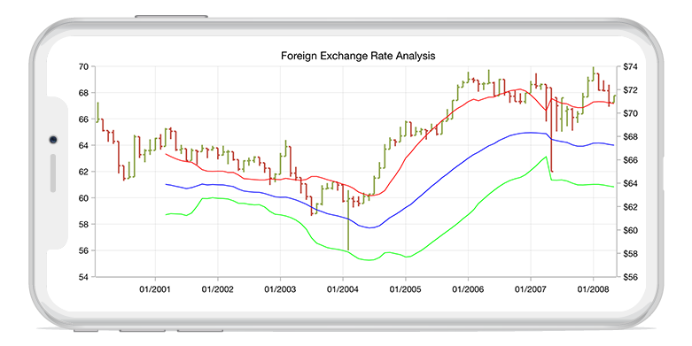
Task: Click the chart title Foreign Exchange Rate Analysis
Action: [x=358, y=56]
